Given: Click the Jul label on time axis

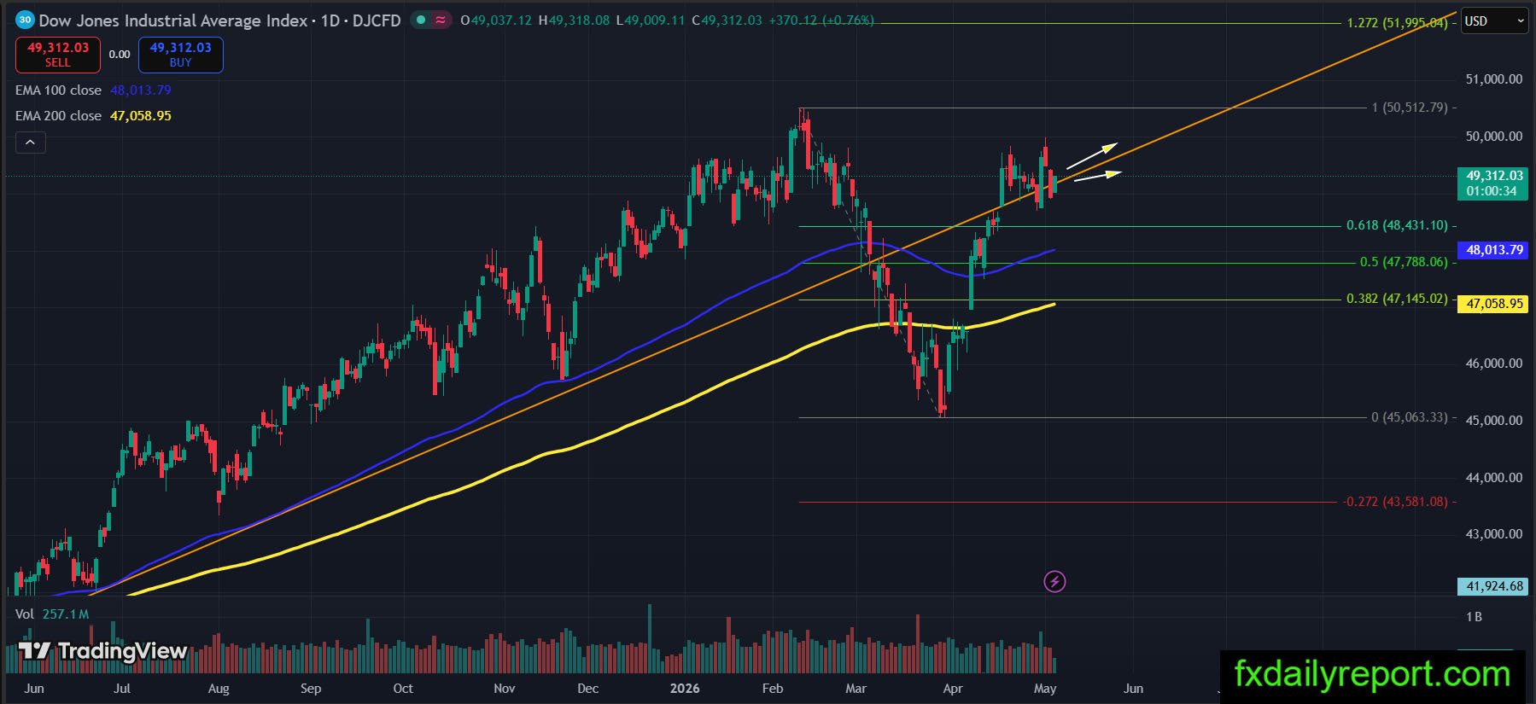Looking at the screenshot, I should [122, 689].
